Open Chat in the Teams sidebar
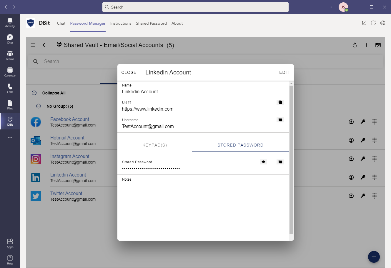The width and height of the screenshot is (391, 268). point(10,39)
